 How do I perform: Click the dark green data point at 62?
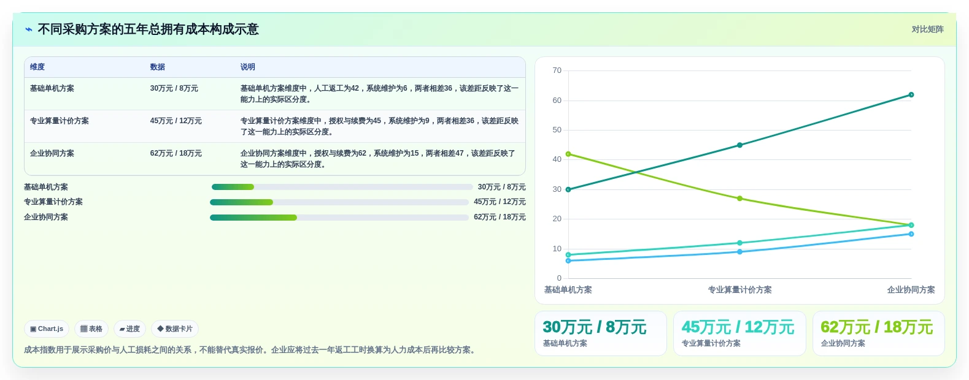(911, 95)
